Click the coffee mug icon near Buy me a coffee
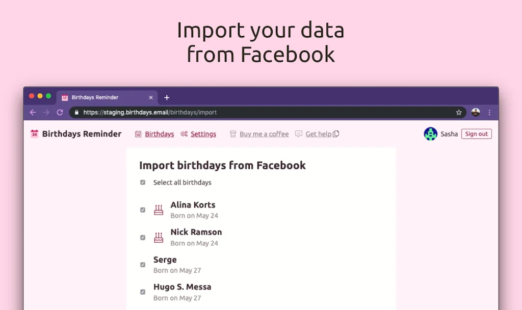 232,134
